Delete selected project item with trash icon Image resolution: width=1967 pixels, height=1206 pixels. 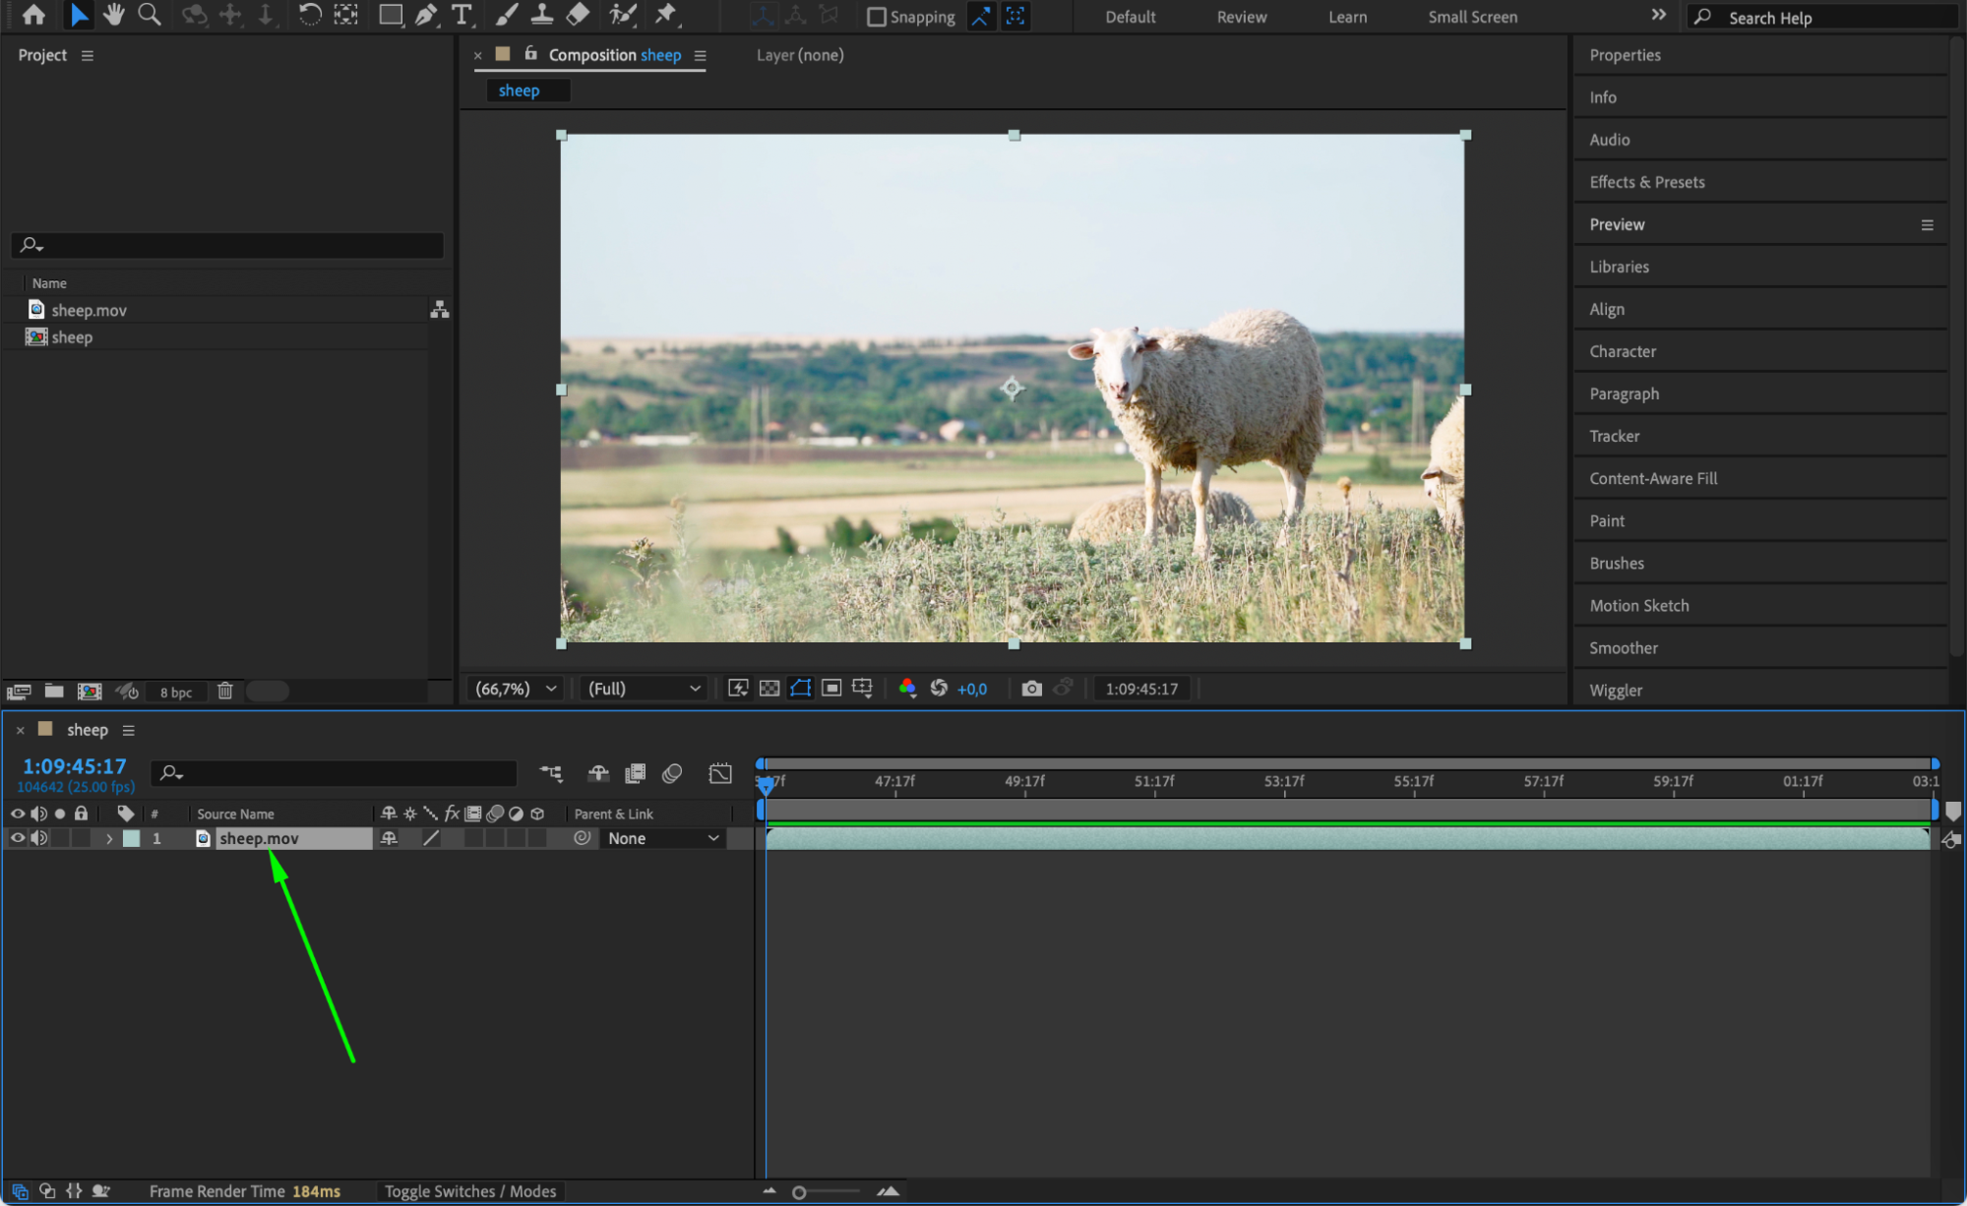pos(225,692)
